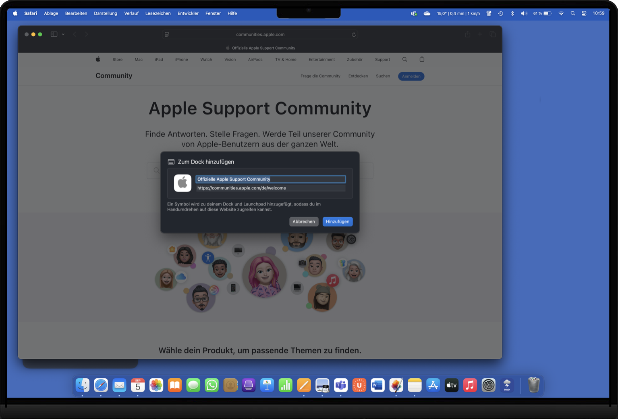
Task: Open the Entwickler menu in menu bar
Action: coord(188,13)
